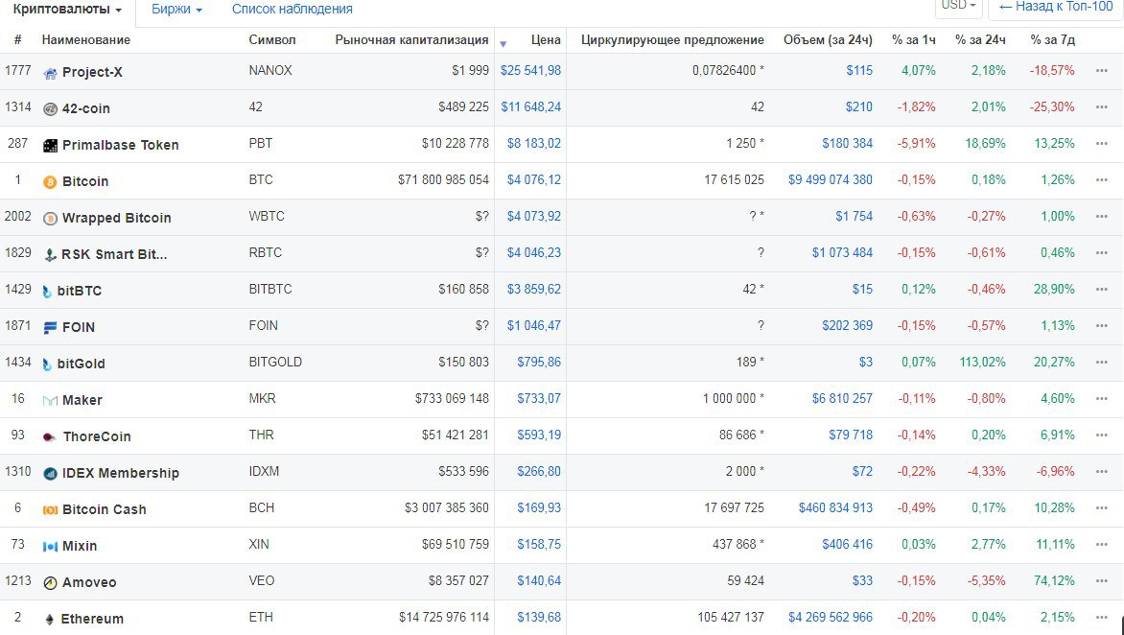
Task: Open the Primalbase Token name link
Action: (121, 145)
